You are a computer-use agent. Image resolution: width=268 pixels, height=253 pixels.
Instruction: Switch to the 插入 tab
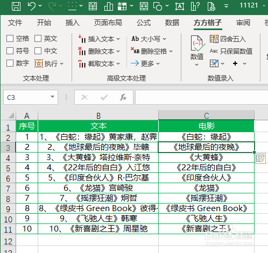point(72,23)
